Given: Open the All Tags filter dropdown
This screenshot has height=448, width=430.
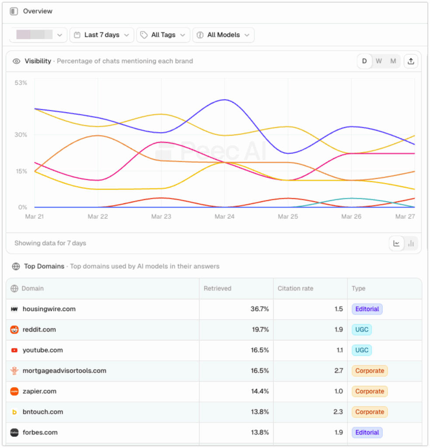Looking at the screenshot, I should pos(163,35).
